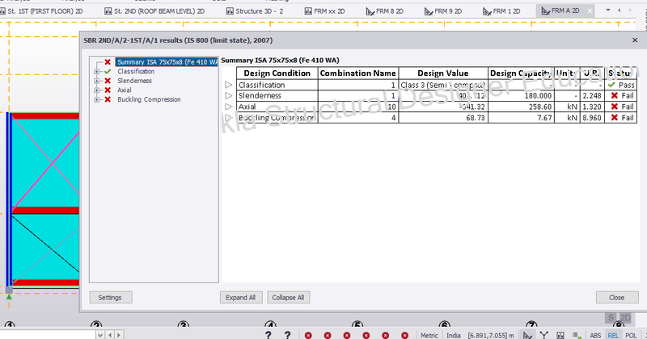Click the Metric units status bar entry
Viewport: 647px width, 339px height.
click(x=429, y=335)
